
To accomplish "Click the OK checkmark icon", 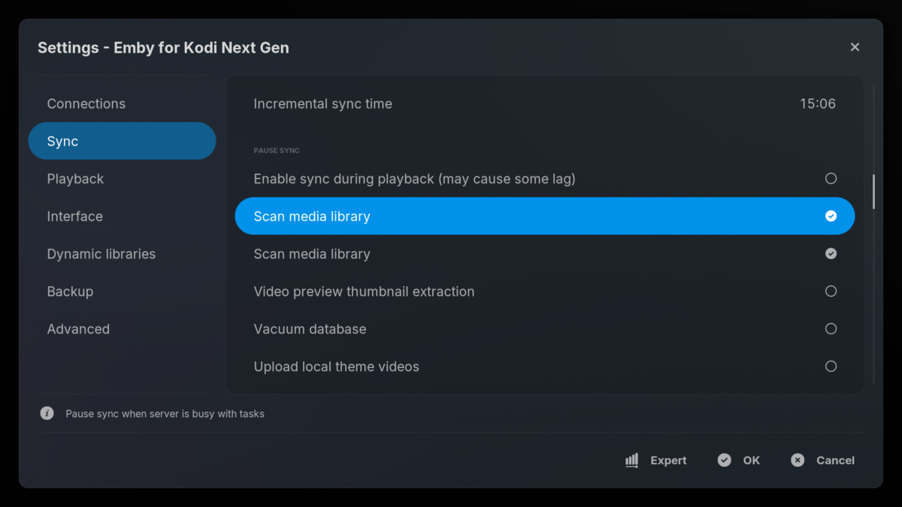I will 724,460.
